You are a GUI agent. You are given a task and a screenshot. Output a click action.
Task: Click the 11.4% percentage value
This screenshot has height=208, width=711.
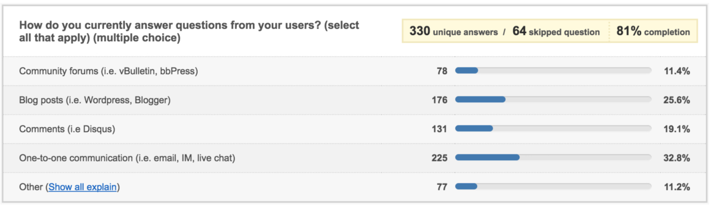pyautogui.click(x=677, y=71)
